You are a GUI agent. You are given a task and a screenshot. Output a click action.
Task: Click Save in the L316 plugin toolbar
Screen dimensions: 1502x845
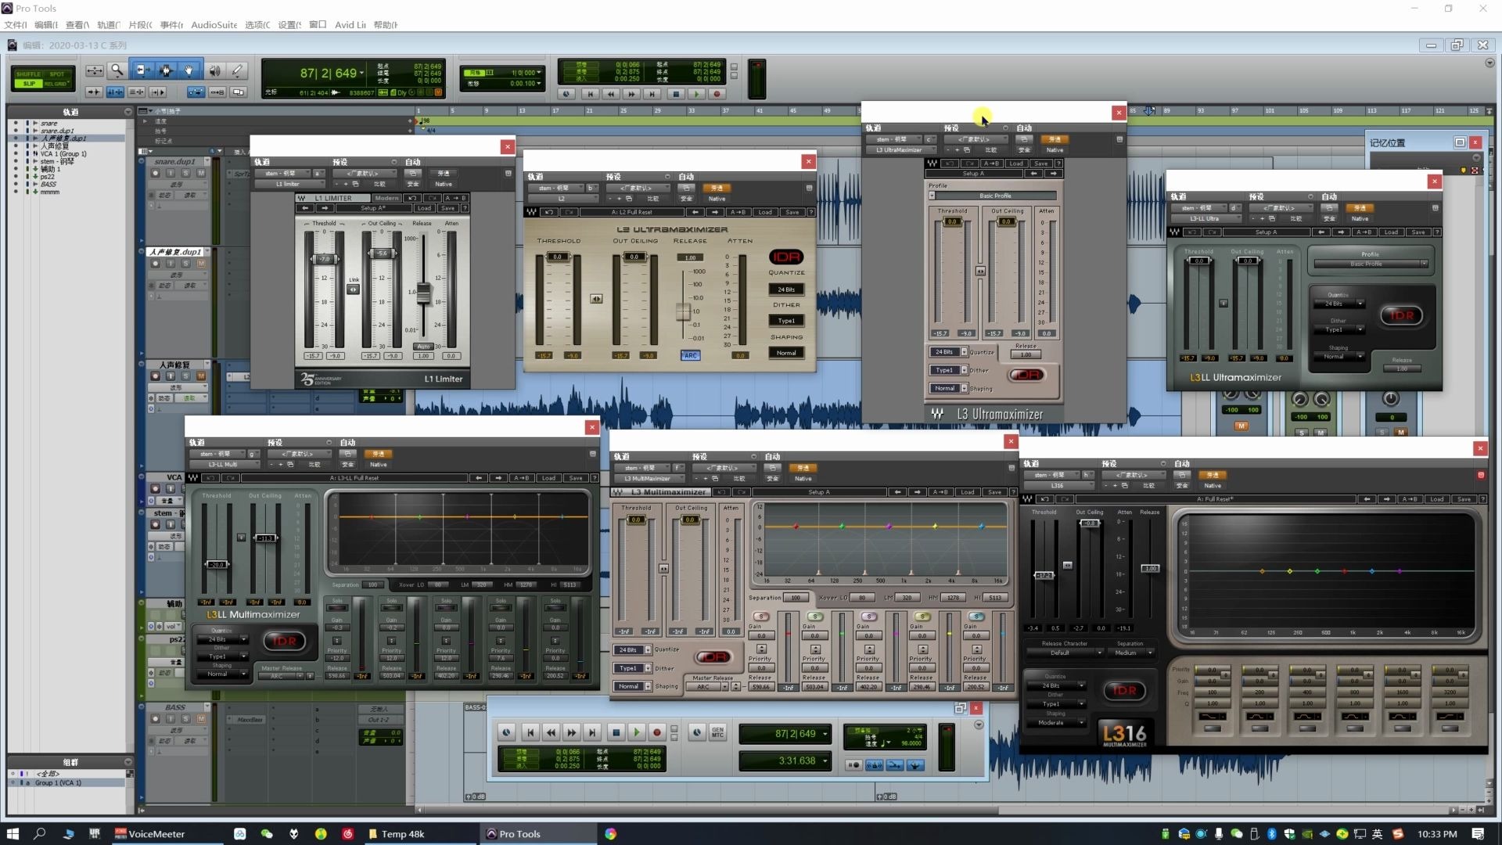pos(1464,498)
